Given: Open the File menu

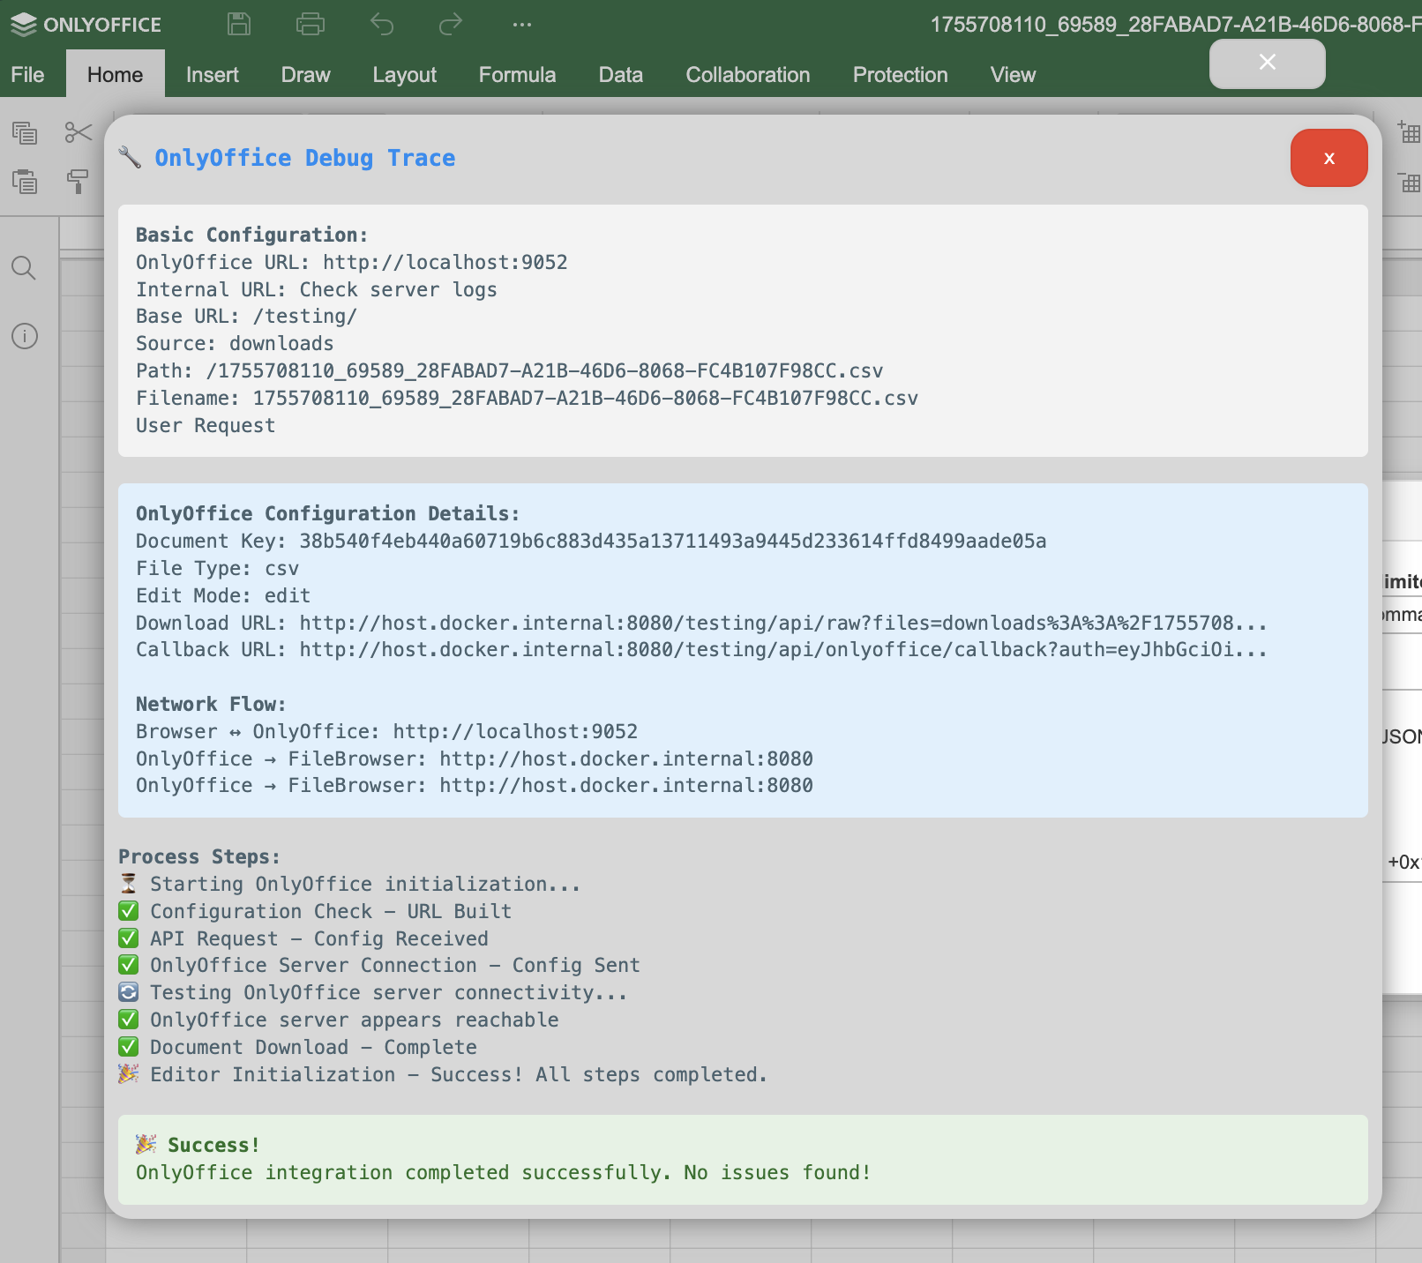Looking at the screenshot, I should (27, 75).
